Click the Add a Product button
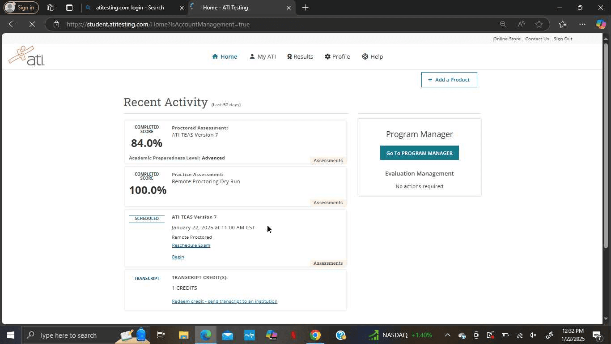Image resolution: width=611 pixels, height=344 pixels. pyautogui.click(x=449, y=80)
